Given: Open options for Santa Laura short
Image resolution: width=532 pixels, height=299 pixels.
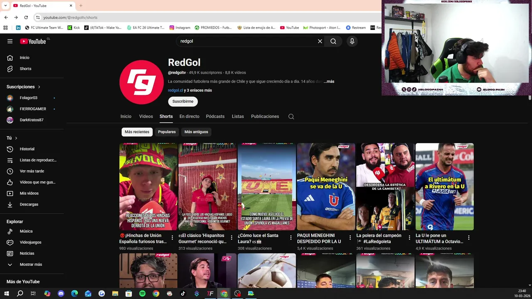Looking at the screenshot, I should pos(291,238).
